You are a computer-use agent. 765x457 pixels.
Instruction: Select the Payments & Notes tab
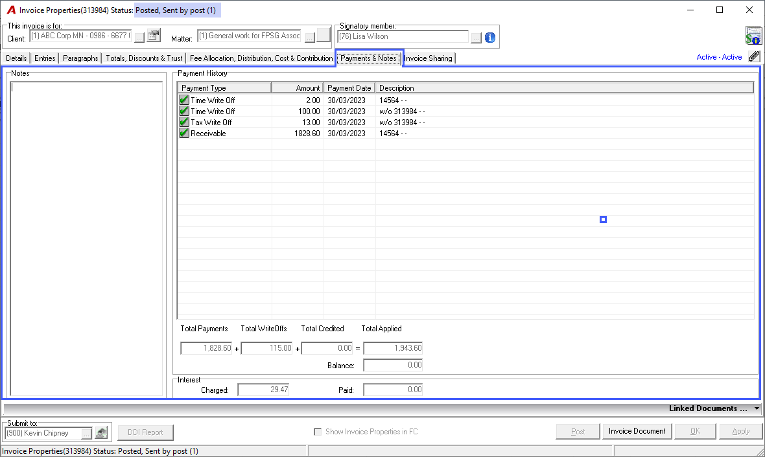[x=368, y=58]
